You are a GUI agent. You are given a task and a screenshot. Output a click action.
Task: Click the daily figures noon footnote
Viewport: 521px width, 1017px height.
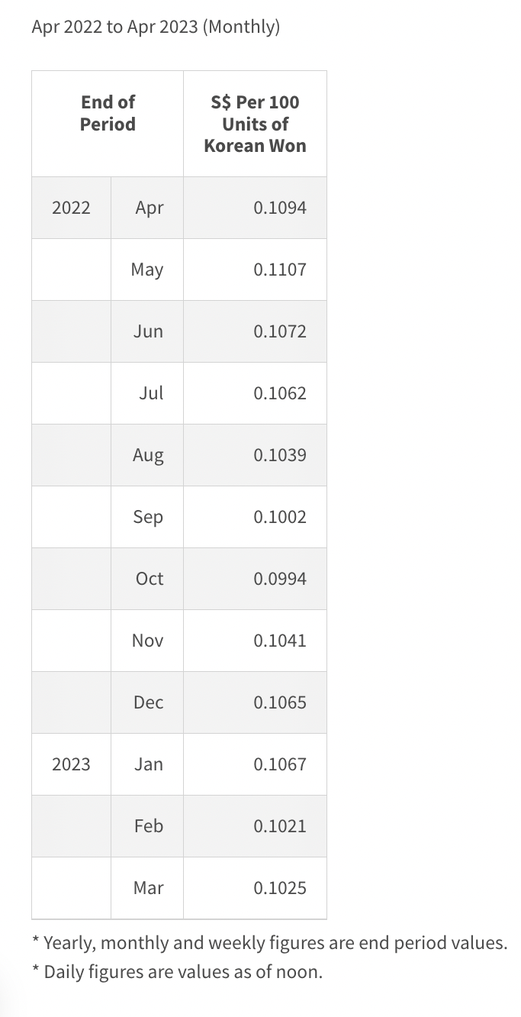(177, 972)
